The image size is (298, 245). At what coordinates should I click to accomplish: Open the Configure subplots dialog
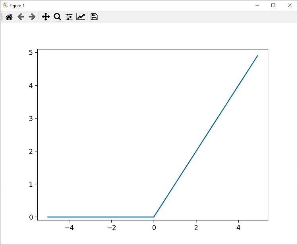tap(69, 17)
